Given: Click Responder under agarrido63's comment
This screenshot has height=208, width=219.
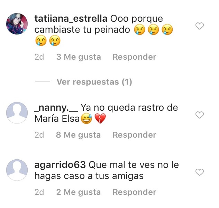Looking at the screenshot, I should (x=134, y=192).
